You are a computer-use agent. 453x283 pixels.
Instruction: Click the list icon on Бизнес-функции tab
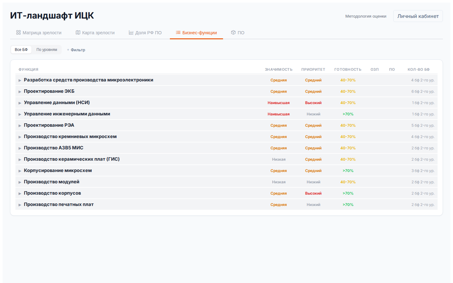pos(178,32)
